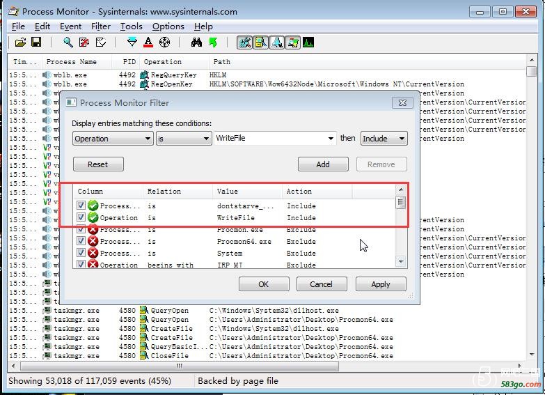
Task: Toggle Show Registry Activity toolbar icon
Action: [x=245, y=42]
